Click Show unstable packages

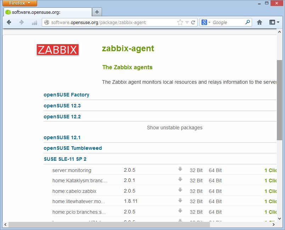(x=175, y=128)
